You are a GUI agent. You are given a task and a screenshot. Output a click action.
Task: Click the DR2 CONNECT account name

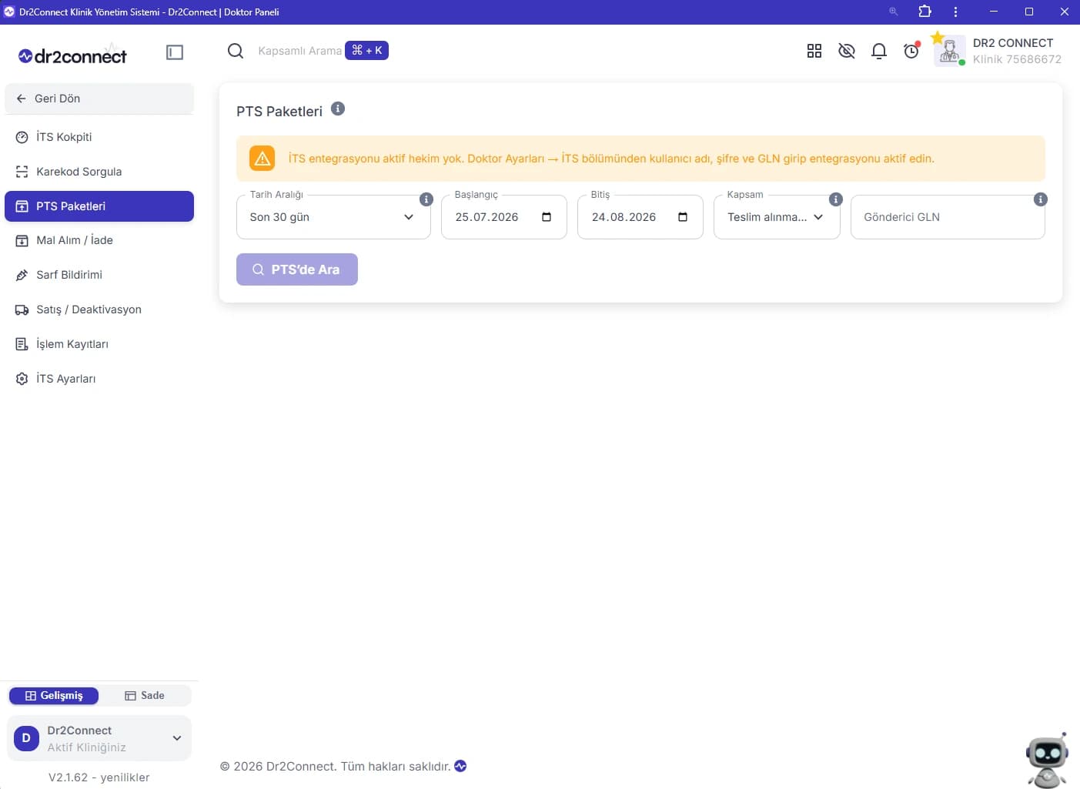point(1013,43)
